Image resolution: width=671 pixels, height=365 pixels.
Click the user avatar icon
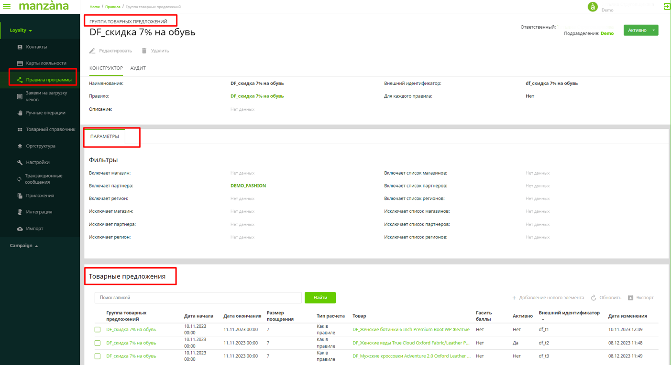tap(593, 7)
